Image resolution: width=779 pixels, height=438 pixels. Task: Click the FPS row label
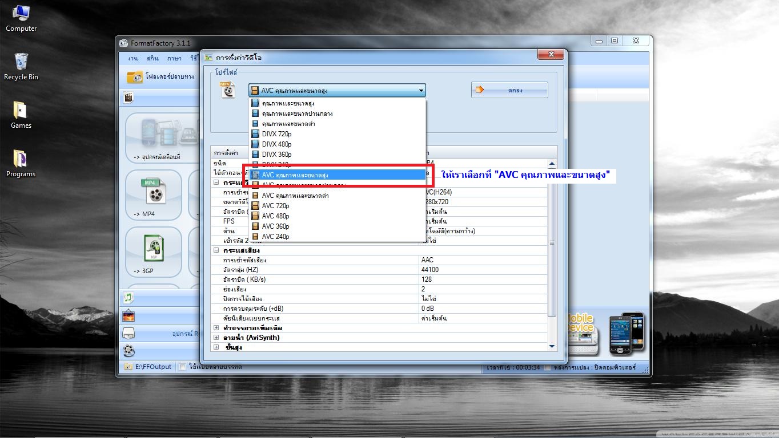click(x=229, y=221)
